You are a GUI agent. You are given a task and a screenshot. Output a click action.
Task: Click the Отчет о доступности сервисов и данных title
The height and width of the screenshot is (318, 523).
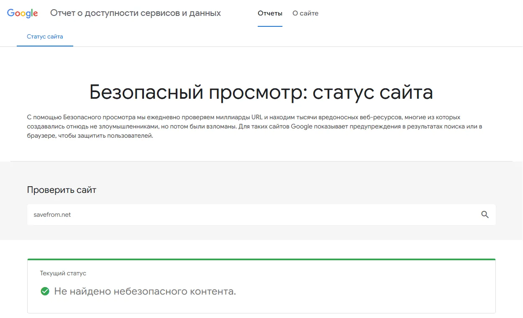[x=136, y=13]
